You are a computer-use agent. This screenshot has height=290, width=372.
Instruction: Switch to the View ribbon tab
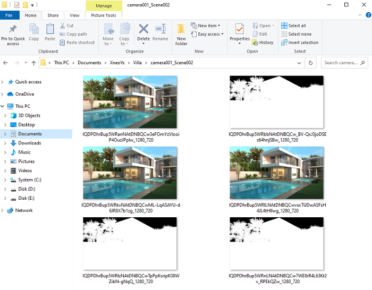coord(74,15)
